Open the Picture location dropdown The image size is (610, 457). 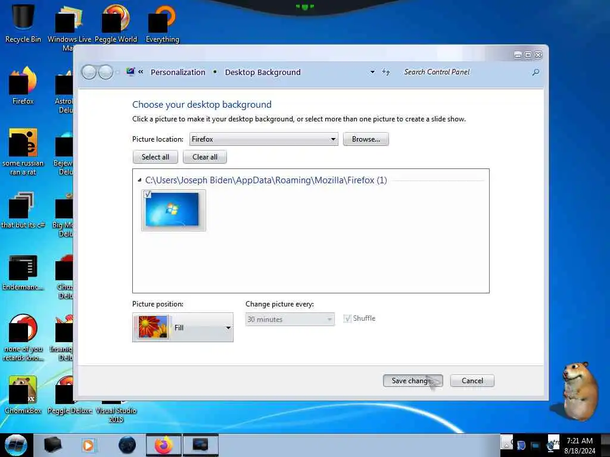coord(264,139)
